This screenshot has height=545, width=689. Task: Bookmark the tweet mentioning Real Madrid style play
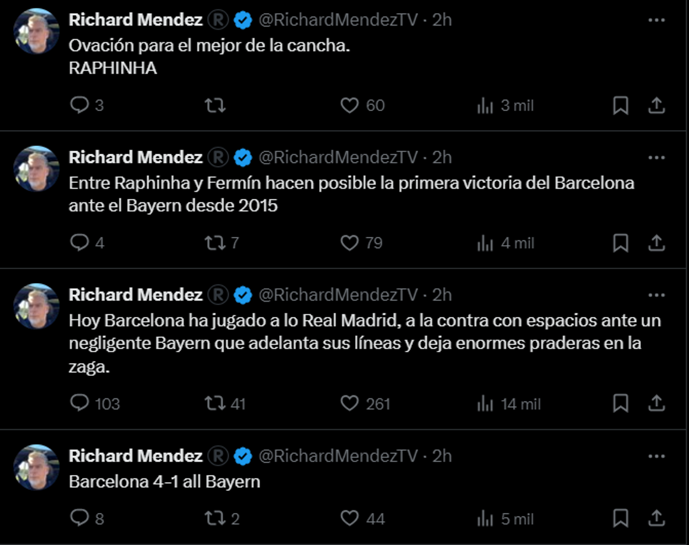pos(621,404)
